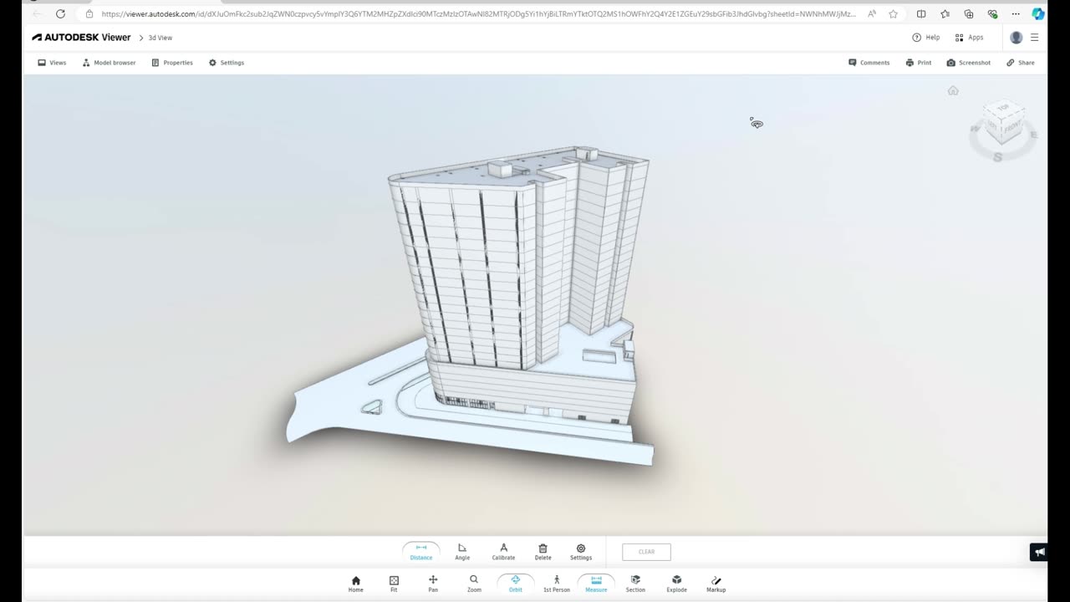Open the Model browser panel

(x=109, y=63)
